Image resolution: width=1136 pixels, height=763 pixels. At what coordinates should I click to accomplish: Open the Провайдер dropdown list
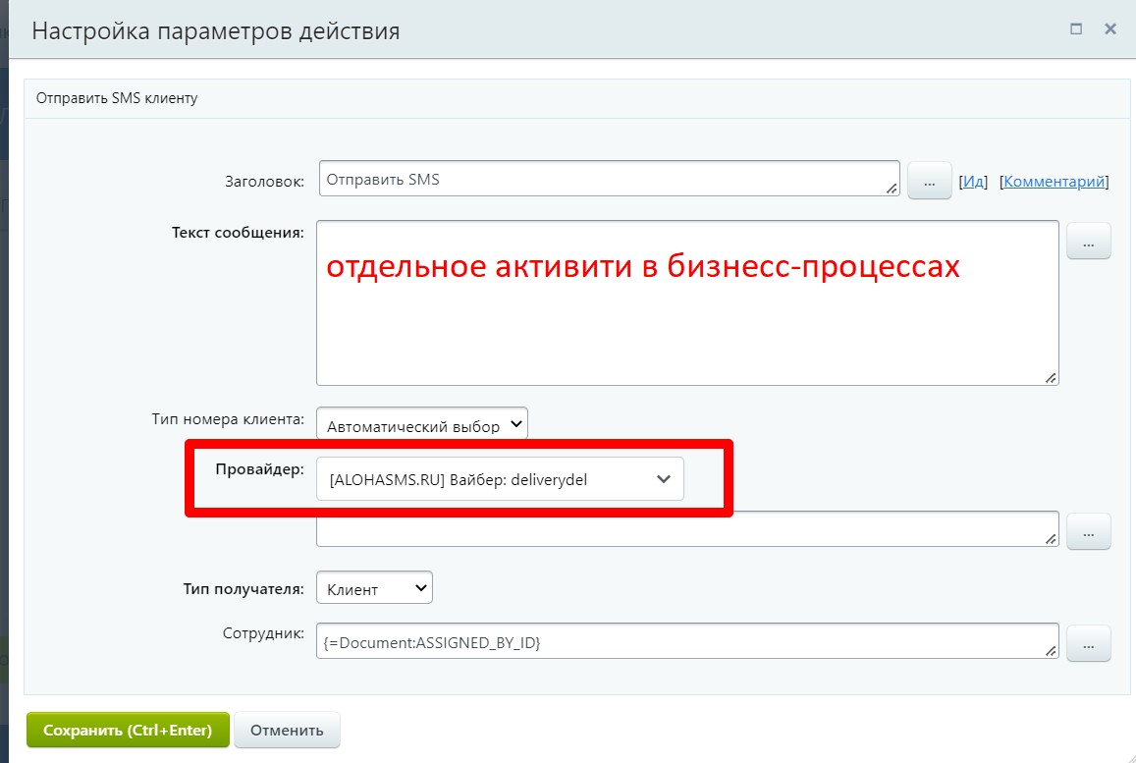click(x=500, y=479)
